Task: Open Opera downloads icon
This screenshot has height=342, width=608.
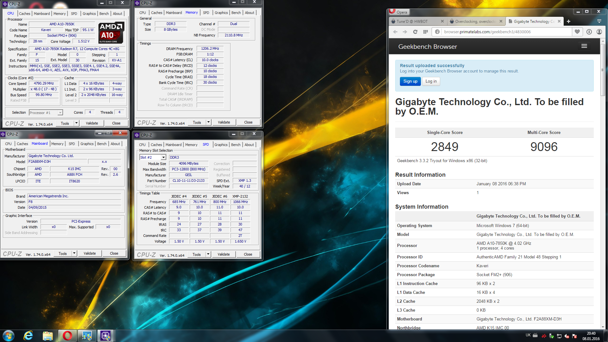Action: (x=589, y=32)
